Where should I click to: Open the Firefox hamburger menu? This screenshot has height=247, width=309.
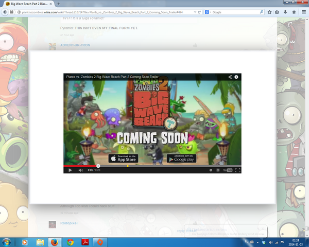(304, 12)
